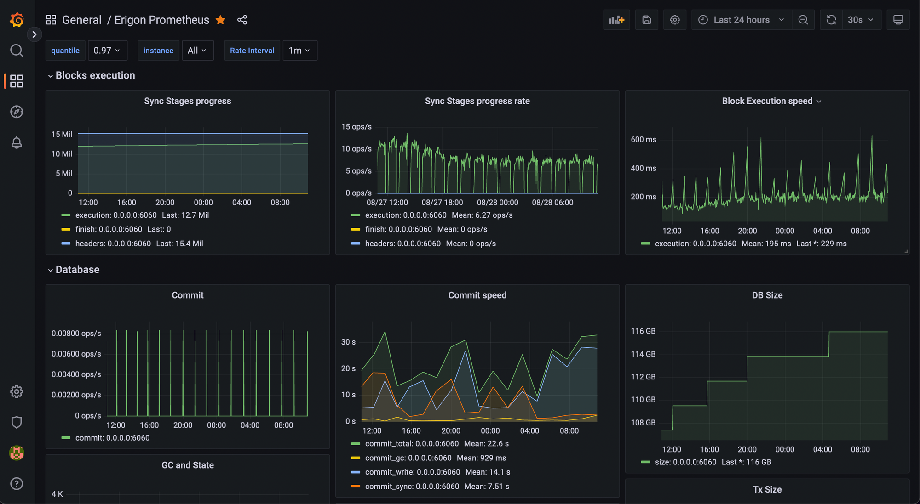Expand the sidebar with the arrow button

(x=34, y=34)
